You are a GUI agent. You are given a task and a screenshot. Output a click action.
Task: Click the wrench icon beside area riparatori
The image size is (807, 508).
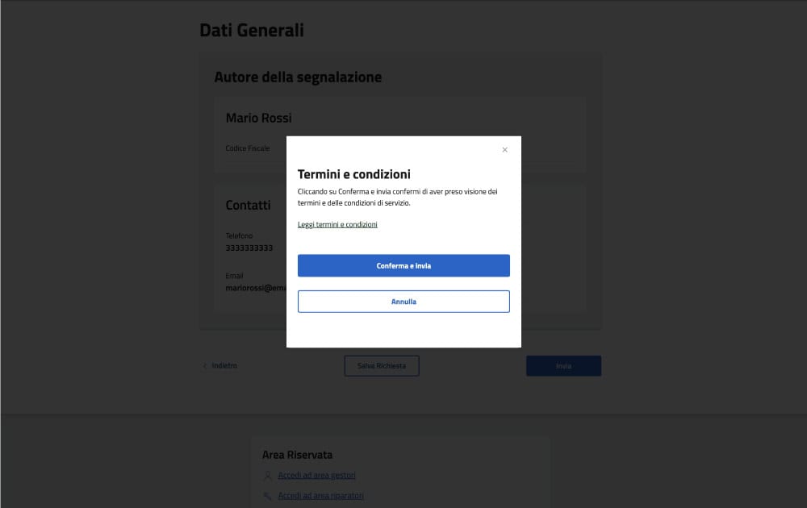[267, 496]
